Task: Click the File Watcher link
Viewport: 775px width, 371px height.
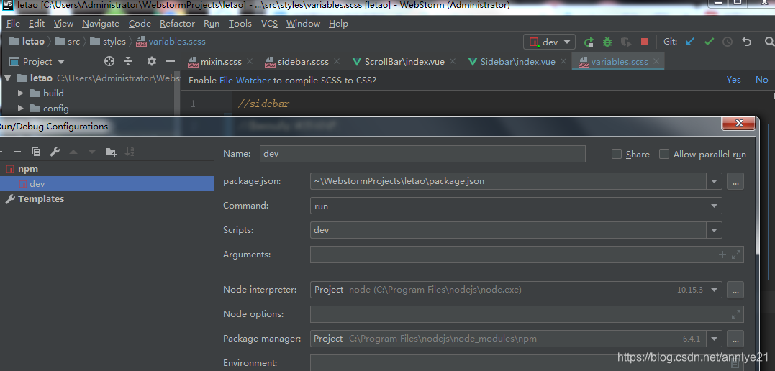Action: [245, 80]
